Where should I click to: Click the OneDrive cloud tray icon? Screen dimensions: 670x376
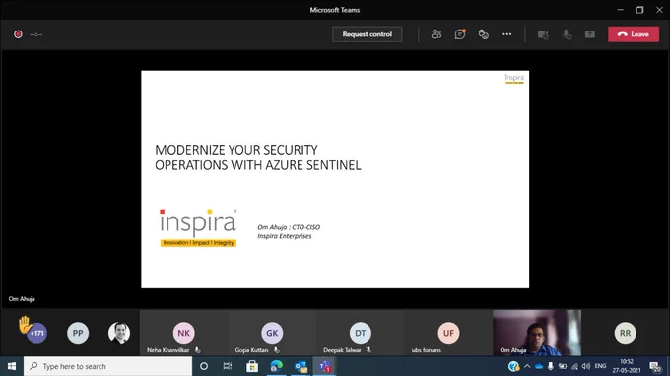coord(539,366)
